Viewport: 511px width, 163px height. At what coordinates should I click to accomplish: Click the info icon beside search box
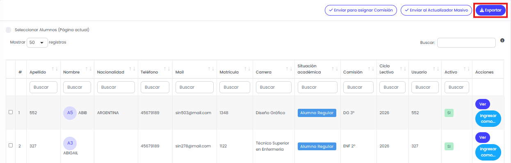502,40
